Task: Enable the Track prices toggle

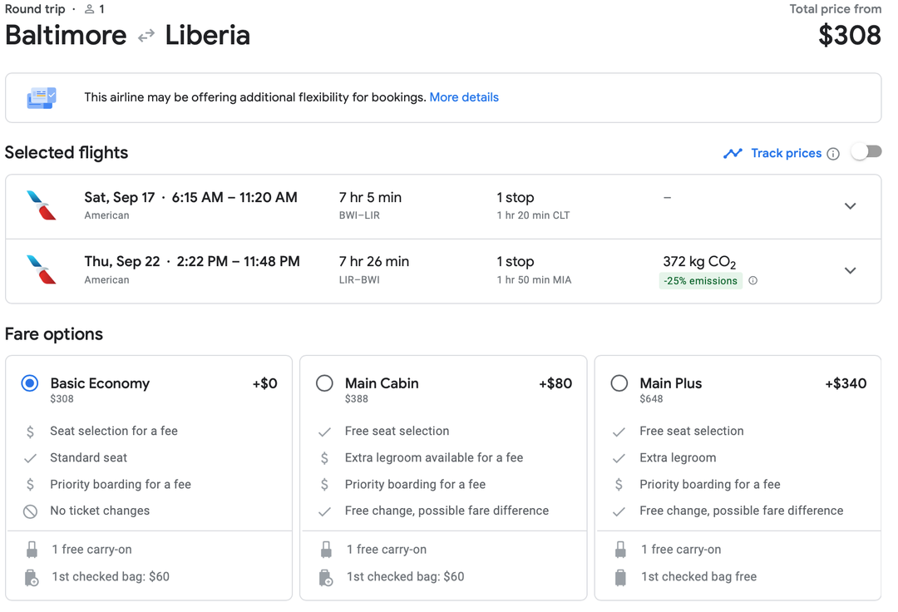Action: (866, 152)
